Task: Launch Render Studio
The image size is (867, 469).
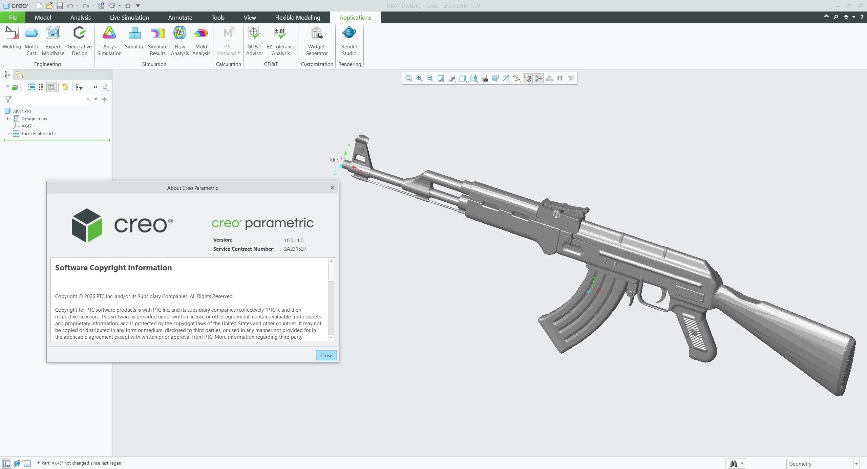Action: tap(349, 41)
